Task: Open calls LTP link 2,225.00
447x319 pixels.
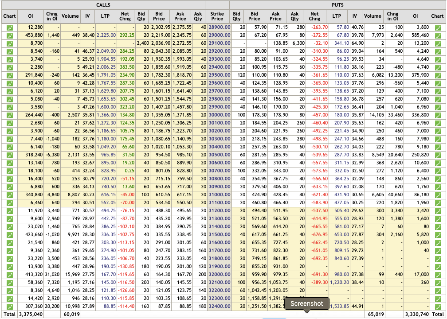Action: pos(106,35)
